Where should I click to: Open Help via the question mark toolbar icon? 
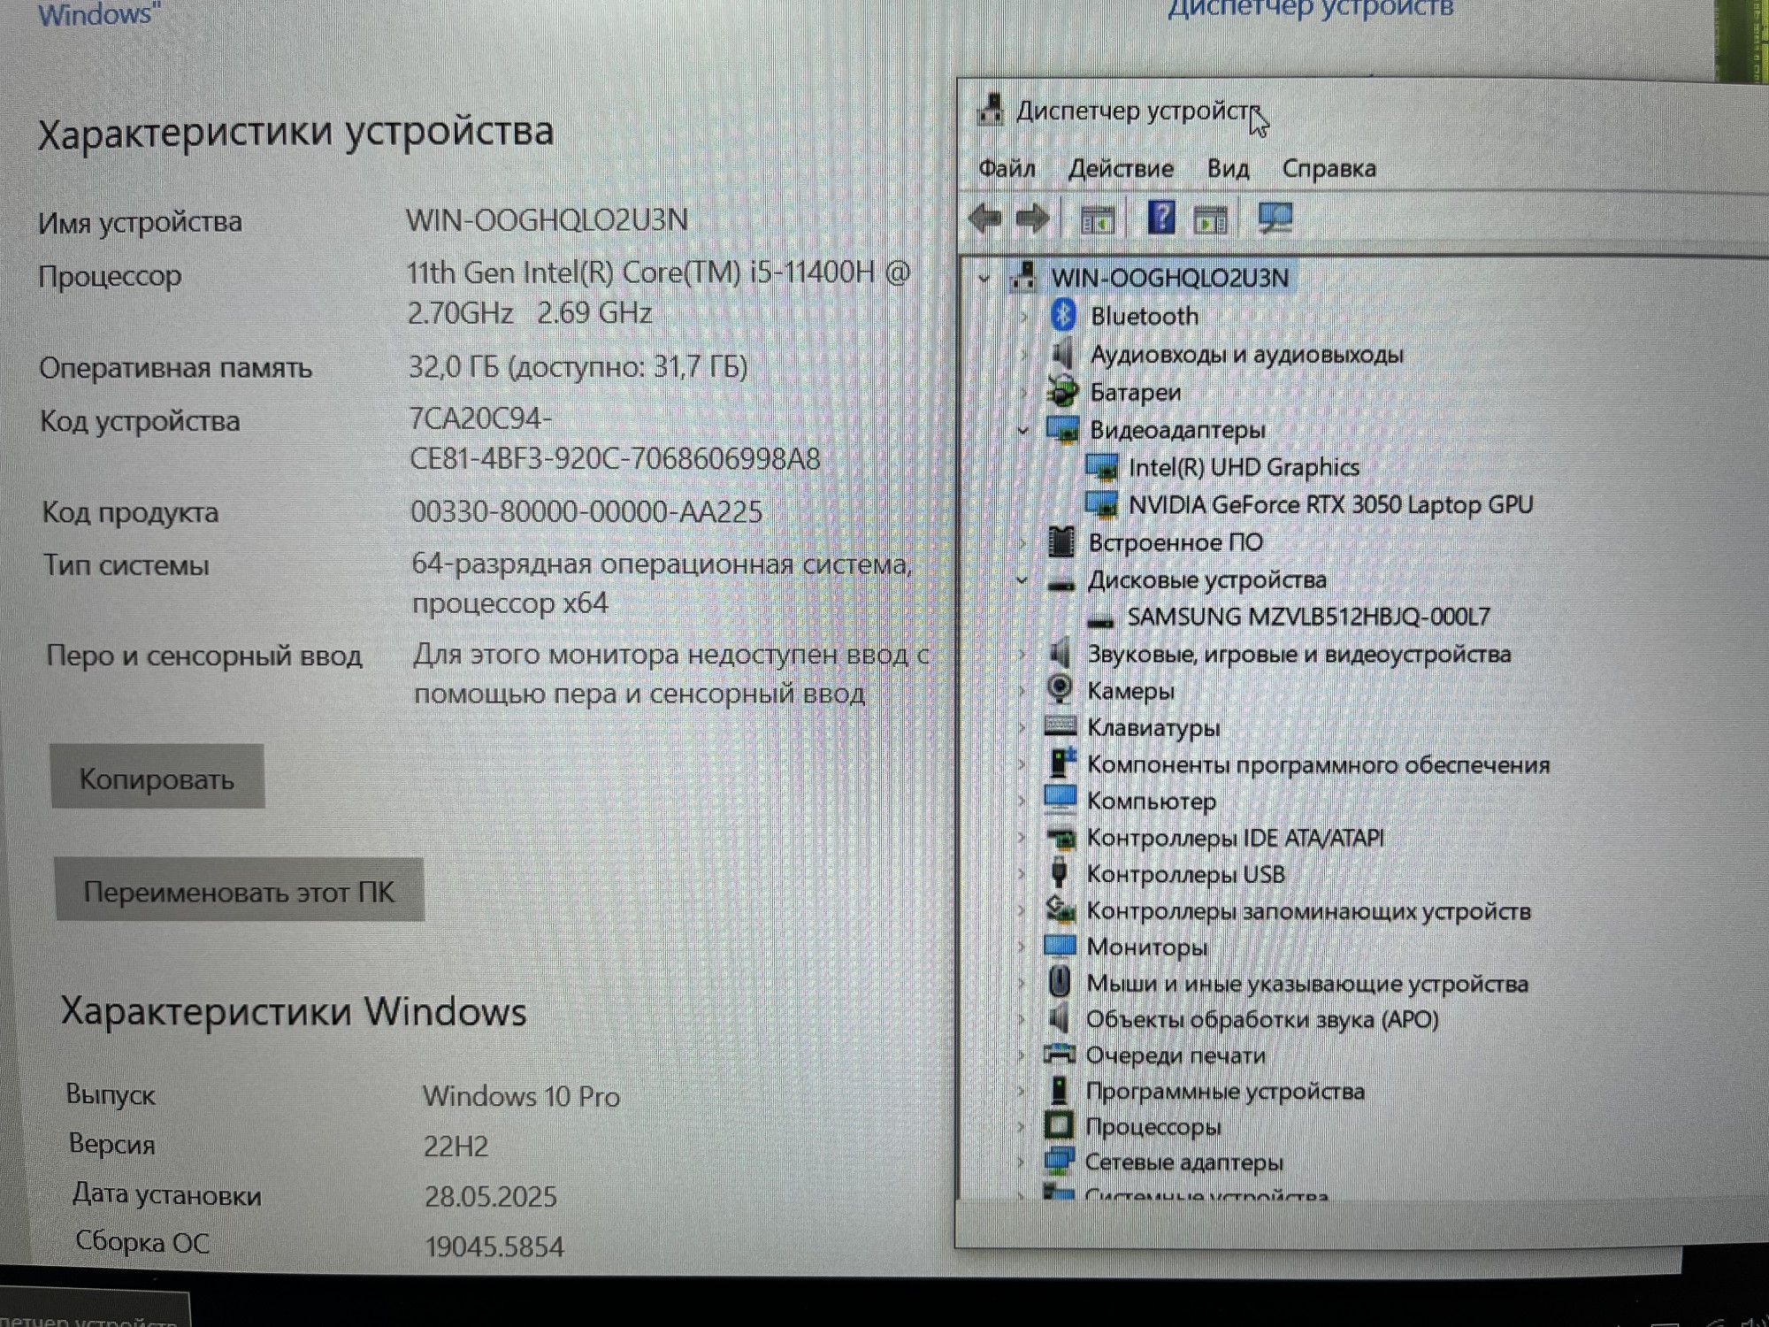coord(1160,219)
